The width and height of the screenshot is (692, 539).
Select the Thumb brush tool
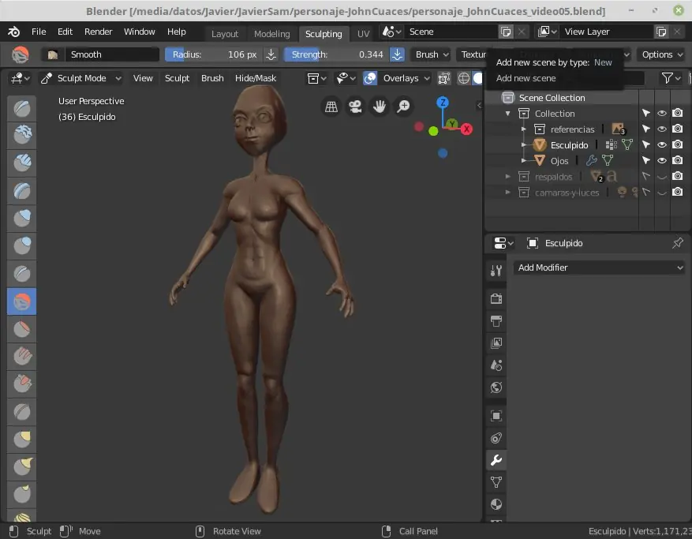(21, 494)
